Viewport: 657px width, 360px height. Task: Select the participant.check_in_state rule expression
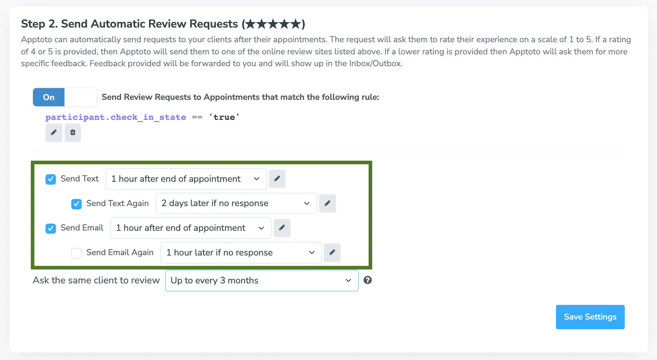tap(116, 117)
